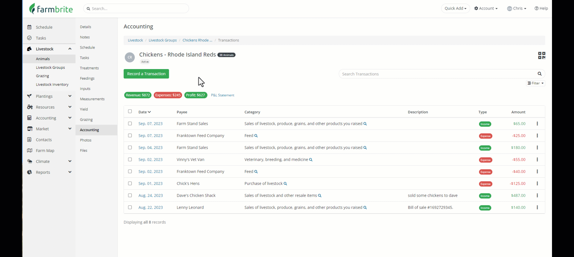This screenshot has width=574, height=257.
Task: Expand the Market sidebar section
Action: pos(70,129)
